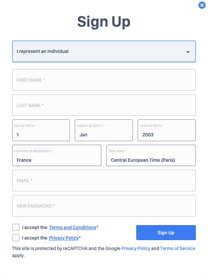This screenshot has height=278, width=208.
Task: Close the Sign Up dialog
Action: click(x=202, y=5)
